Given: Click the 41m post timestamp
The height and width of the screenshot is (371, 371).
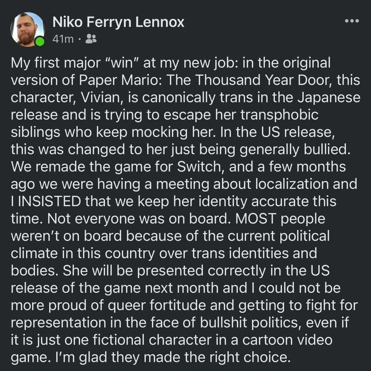Looking at the screenshot, I should pos(63,39).
